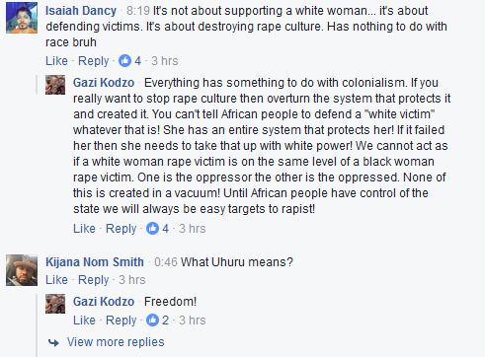The image size is (485, 357).
Task: Expand View more replies
Action: 116,342
